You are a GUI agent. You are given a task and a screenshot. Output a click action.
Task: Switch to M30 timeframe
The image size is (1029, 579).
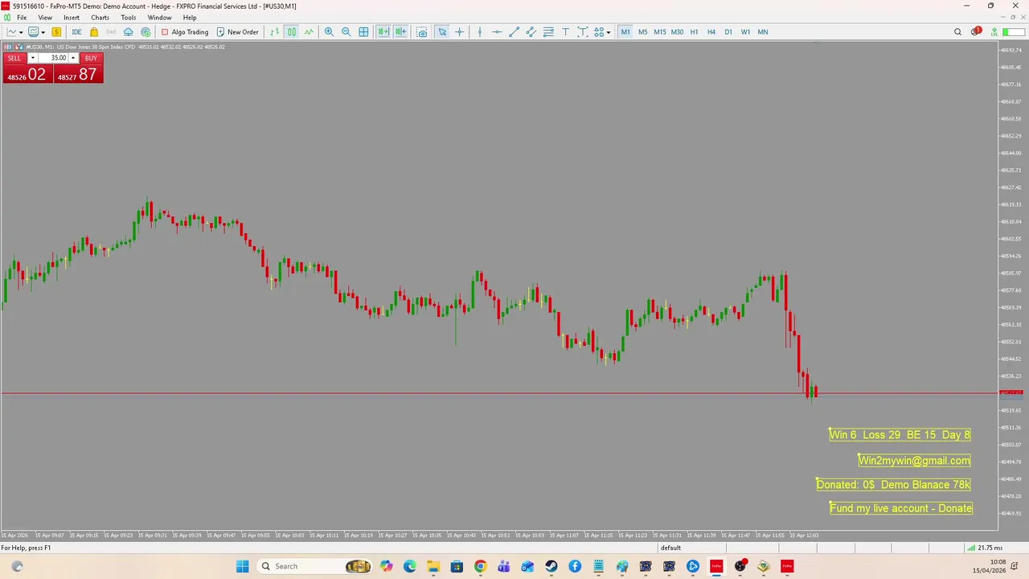coord(677,32)
